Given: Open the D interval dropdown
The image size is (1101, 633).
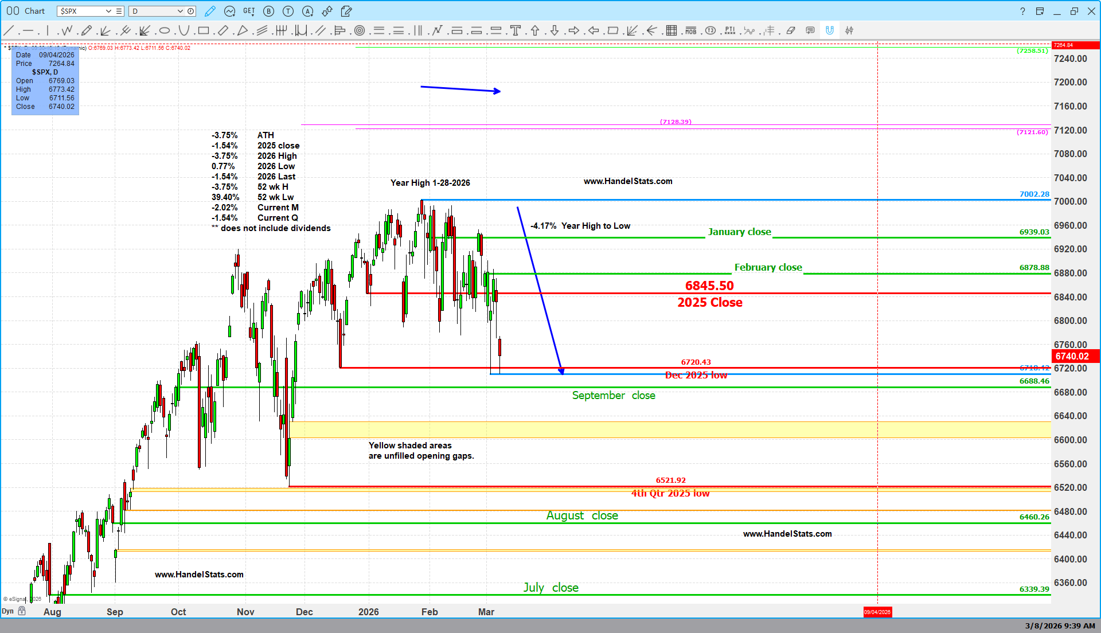Looking at the screenshot, I should tap(179, 11).
